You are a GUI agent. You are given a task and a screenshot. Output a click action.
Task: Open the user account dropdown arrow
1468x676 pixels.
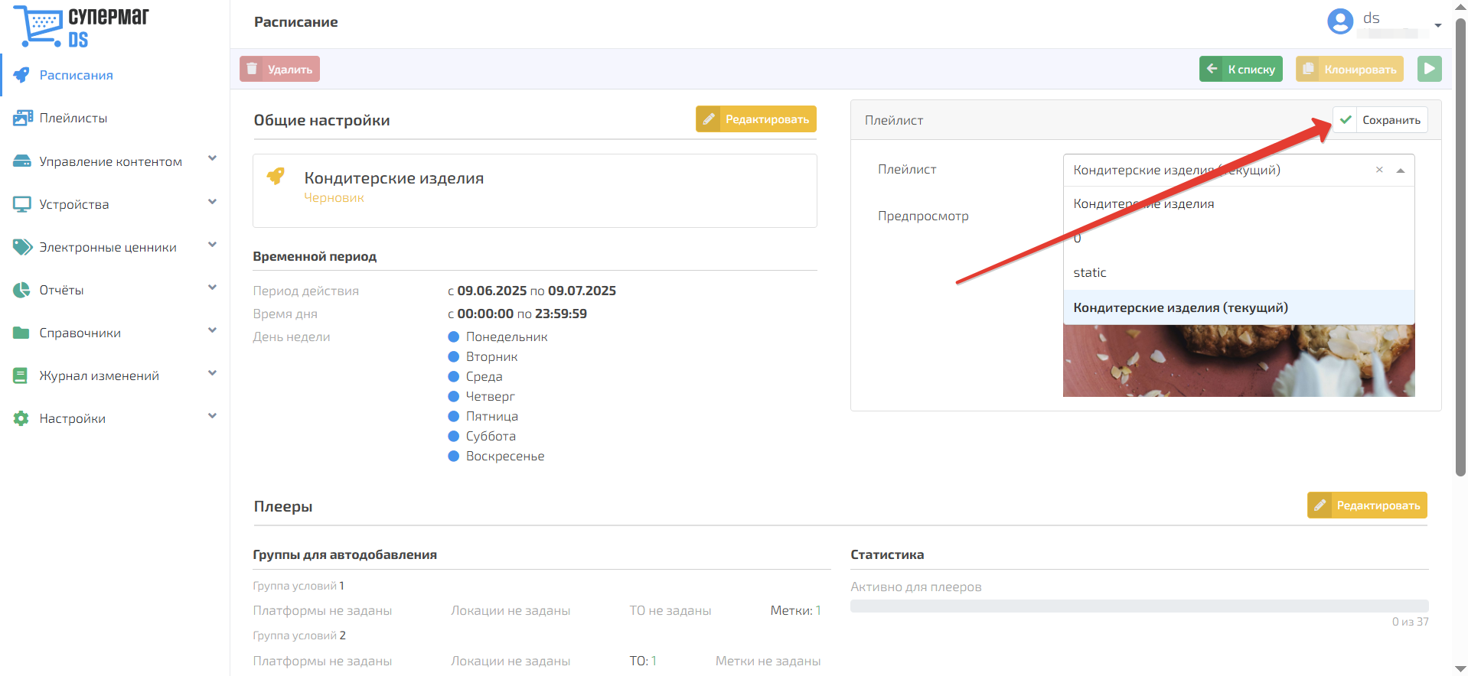1438,25
